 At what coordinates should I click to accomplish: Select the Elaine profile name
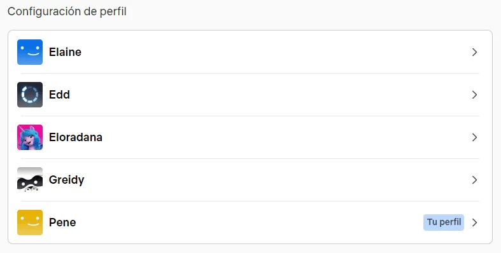65,52
